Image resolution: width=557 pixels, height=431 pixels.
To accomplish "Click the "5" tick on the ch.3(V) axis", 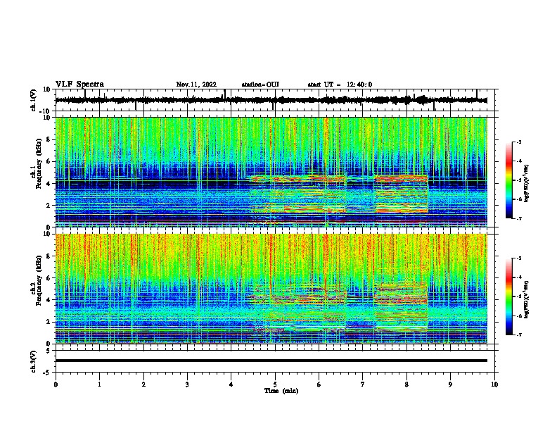I will 49,351.
